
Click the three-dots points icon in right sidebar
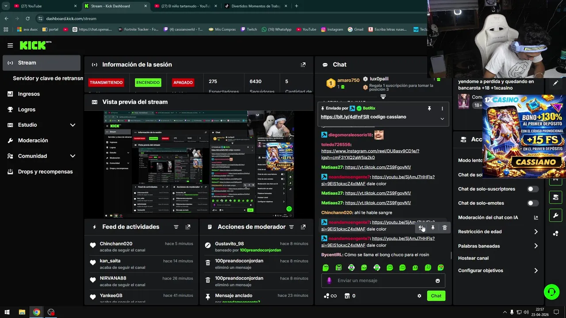pyautogui.click(x=556, y=234)
